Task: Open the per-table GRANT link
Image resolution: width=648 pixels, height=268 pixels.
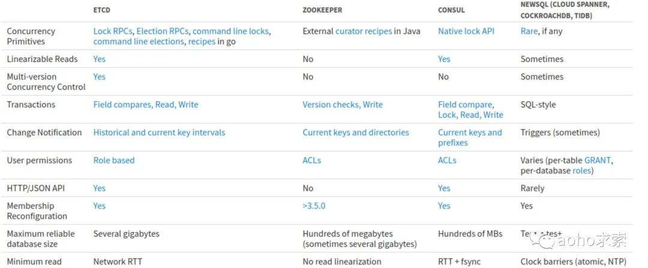Action: coord(597,160)
